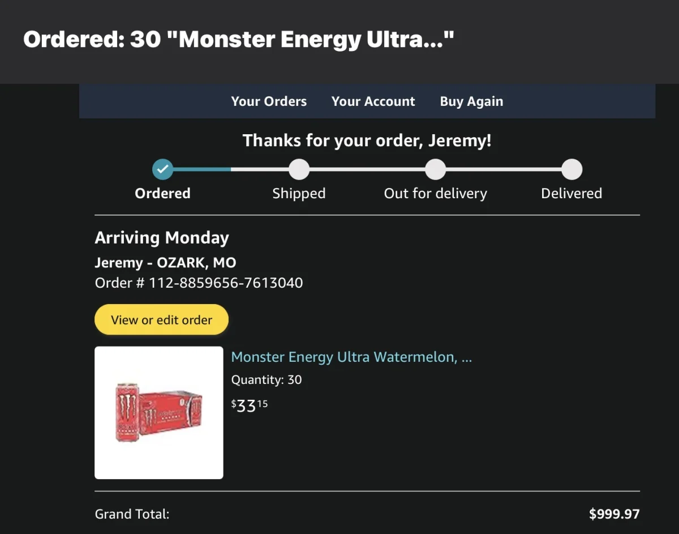This screenshot has width=679, height=534.
Task: Click the Ordered notification title at top
Action: click(239, 40)
